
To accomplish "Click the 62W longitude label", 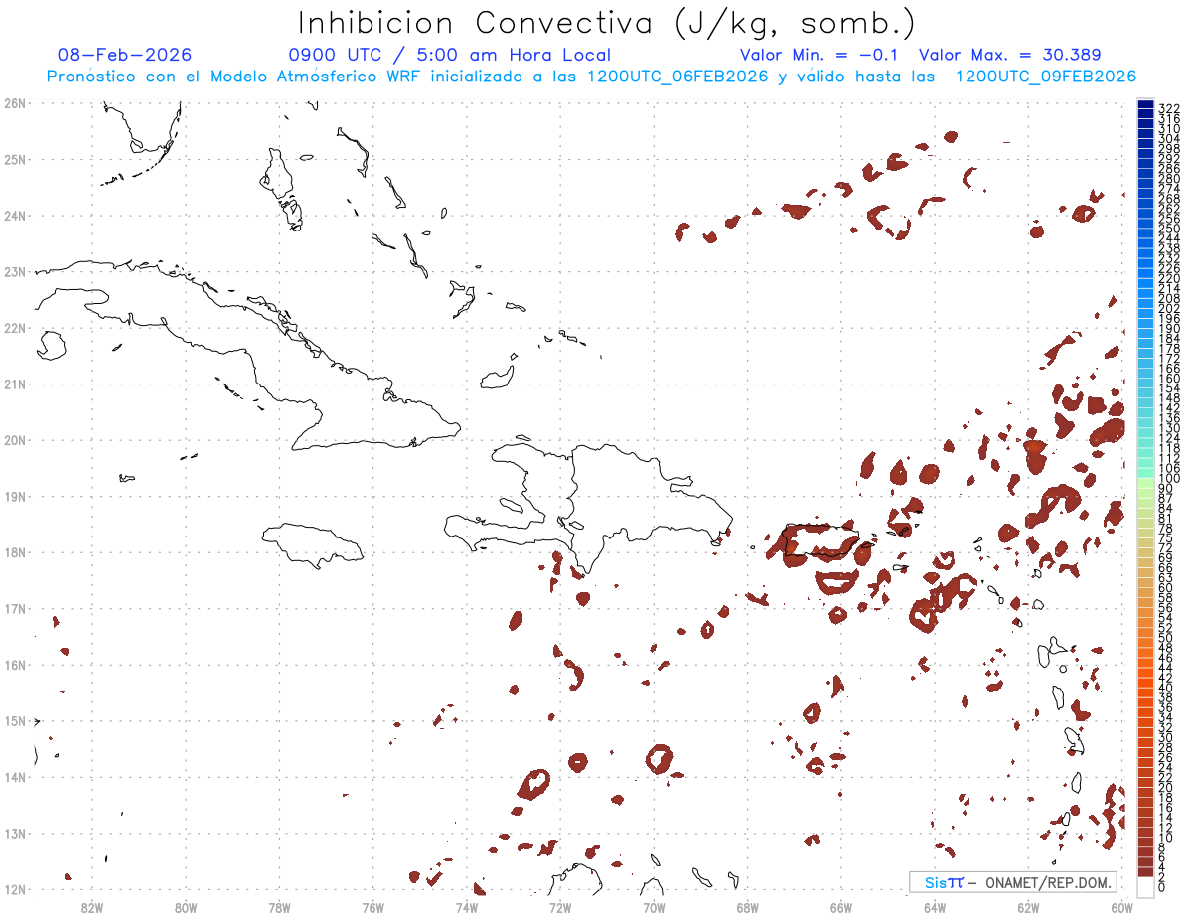I will pyautogui.click(x=1028, y=907).
